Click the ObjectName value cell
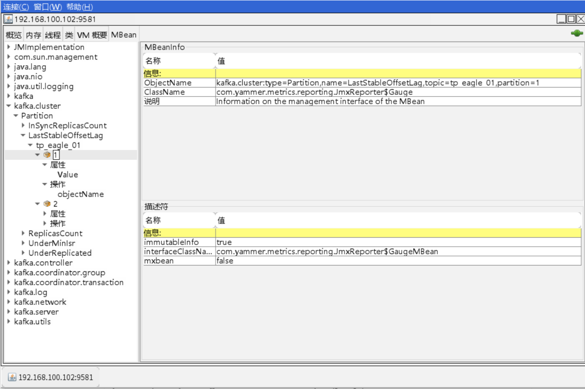The height and width of the screenshot is (389, 585). tap(398, 83)
